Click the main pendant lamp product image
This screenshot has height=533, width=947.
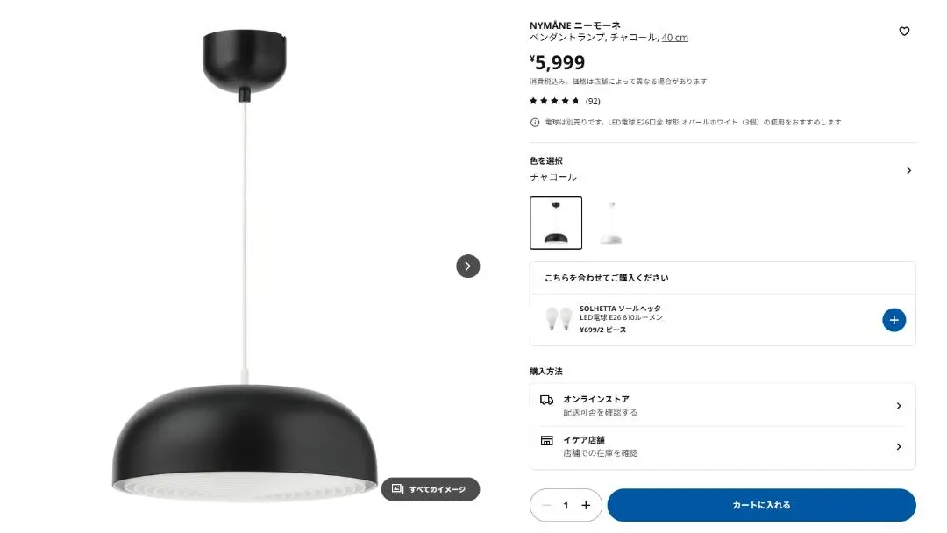pyautogui.click(x=245, y=266)
